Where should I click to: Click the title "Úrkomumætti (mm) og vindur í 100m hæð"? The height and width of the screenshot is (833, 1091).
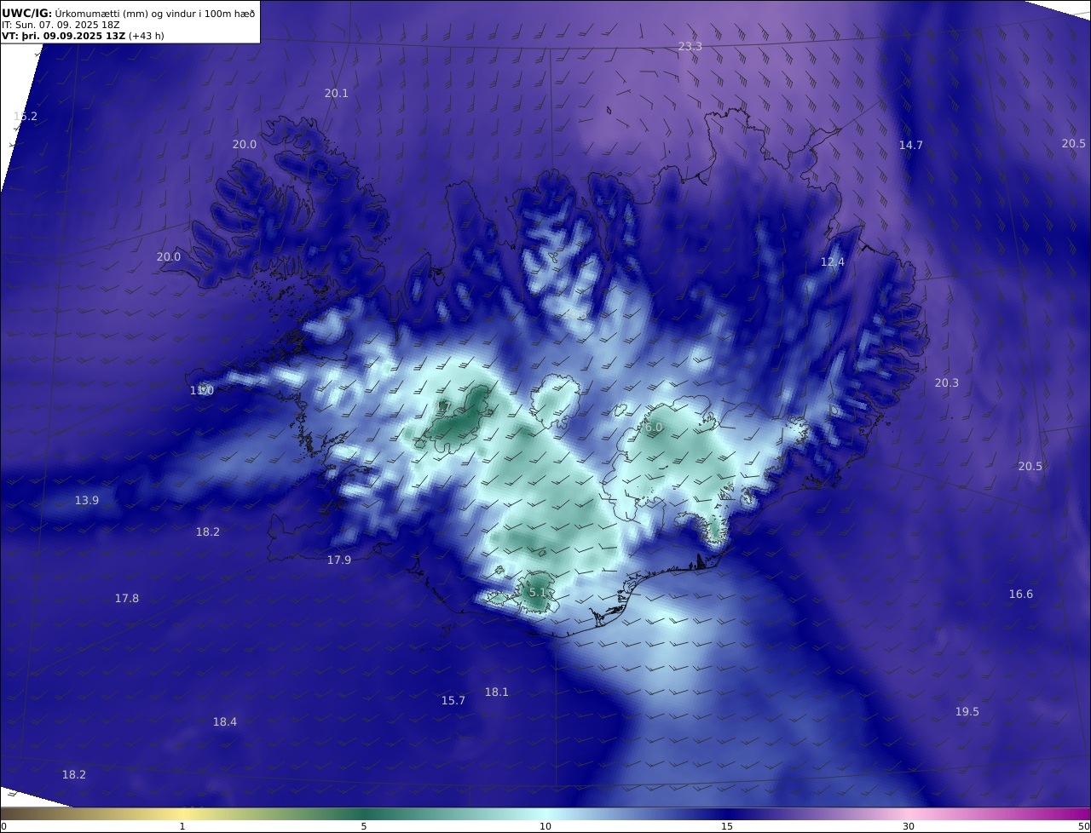[154, 14]
